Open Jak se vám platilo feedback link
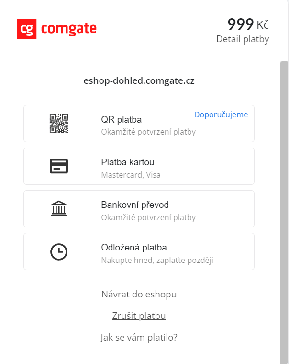The image size is (289, 364). pos(139,337)
